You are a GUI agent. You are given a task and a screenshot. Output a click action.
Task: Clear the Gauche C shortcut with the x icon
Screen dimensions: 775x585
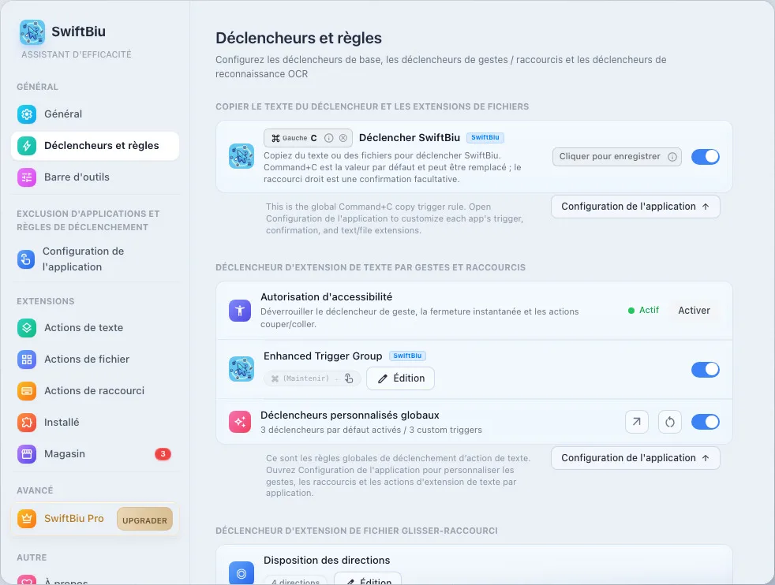pyautogui.click(x=343, y=138)
